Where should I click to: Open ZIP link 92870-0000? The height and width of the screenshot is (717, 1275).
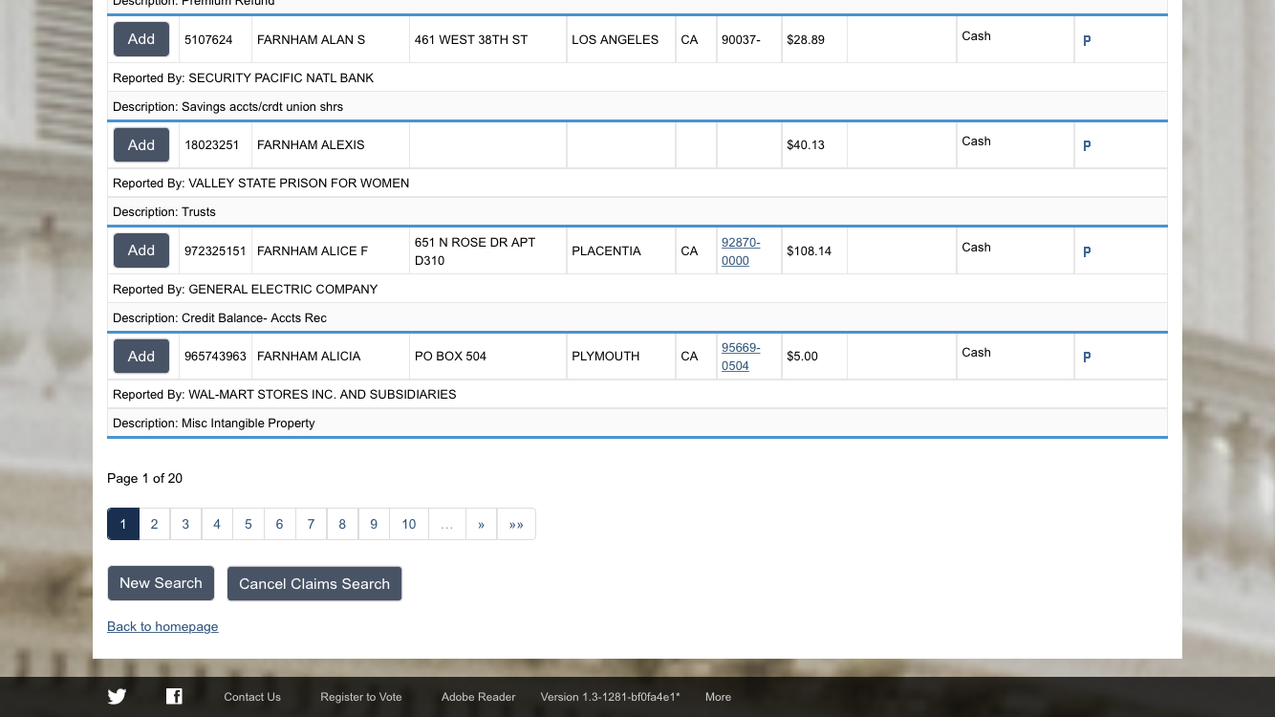click(741, 251)
